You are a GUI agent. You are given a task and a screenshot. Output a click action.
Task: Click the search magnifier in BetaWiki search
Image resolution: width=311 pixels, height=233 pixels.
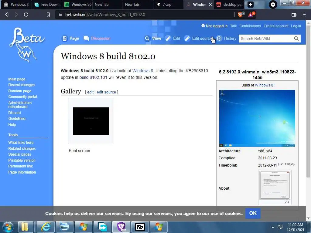[x=296, y=39]
